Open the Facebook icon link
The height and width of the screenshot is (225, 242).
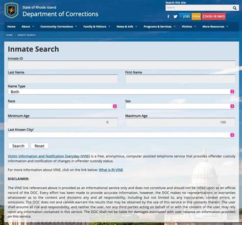click(x=168, y=16)
